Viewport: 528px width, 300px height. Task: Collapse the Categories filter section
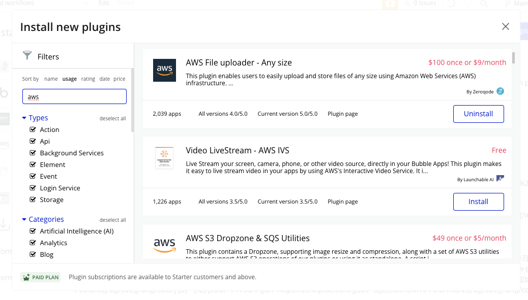coord(24,219)
